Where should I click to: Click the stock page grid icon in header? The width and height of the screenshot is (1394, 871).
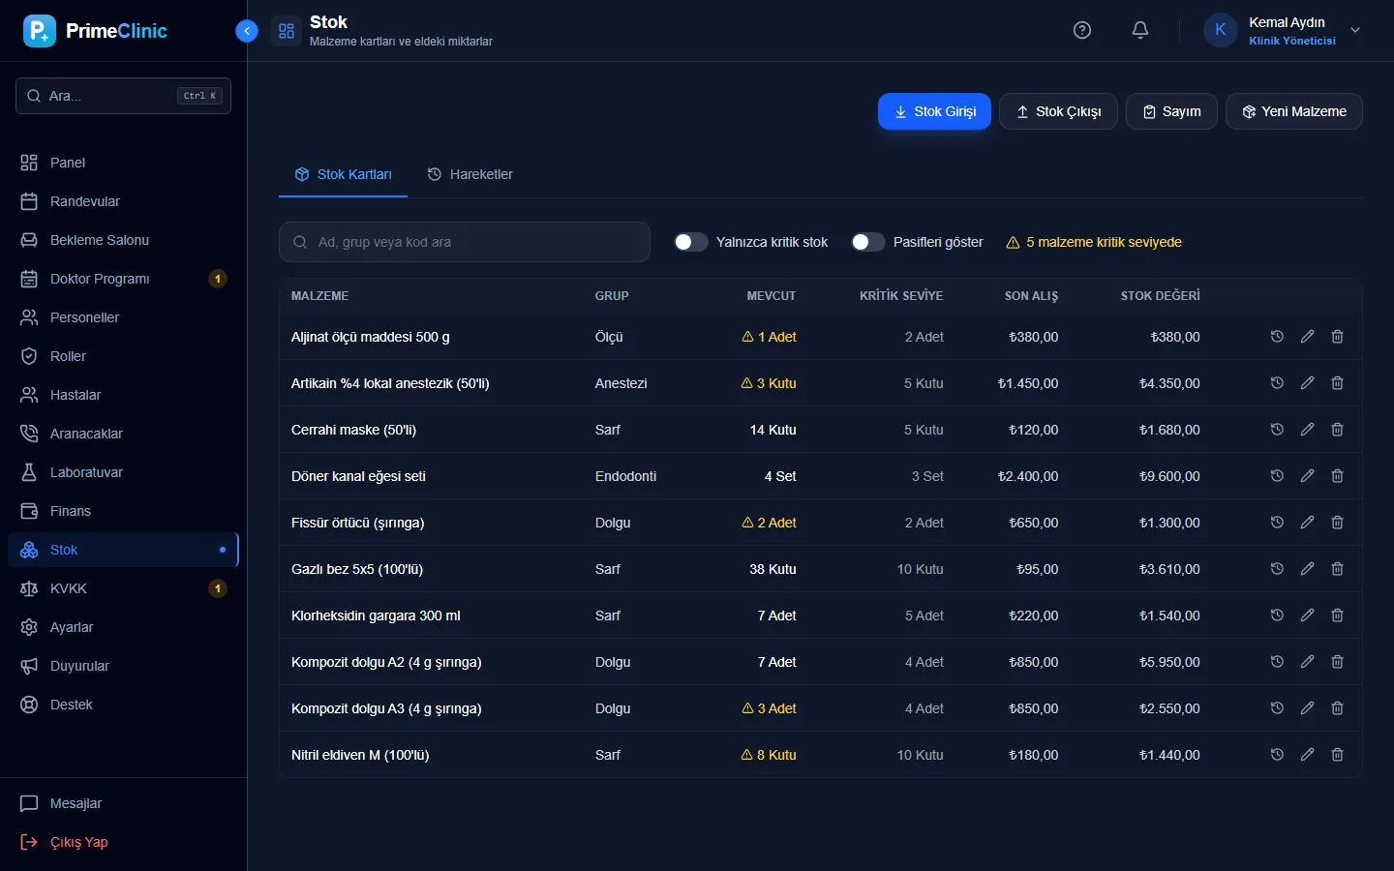click(x=287, y=31)
